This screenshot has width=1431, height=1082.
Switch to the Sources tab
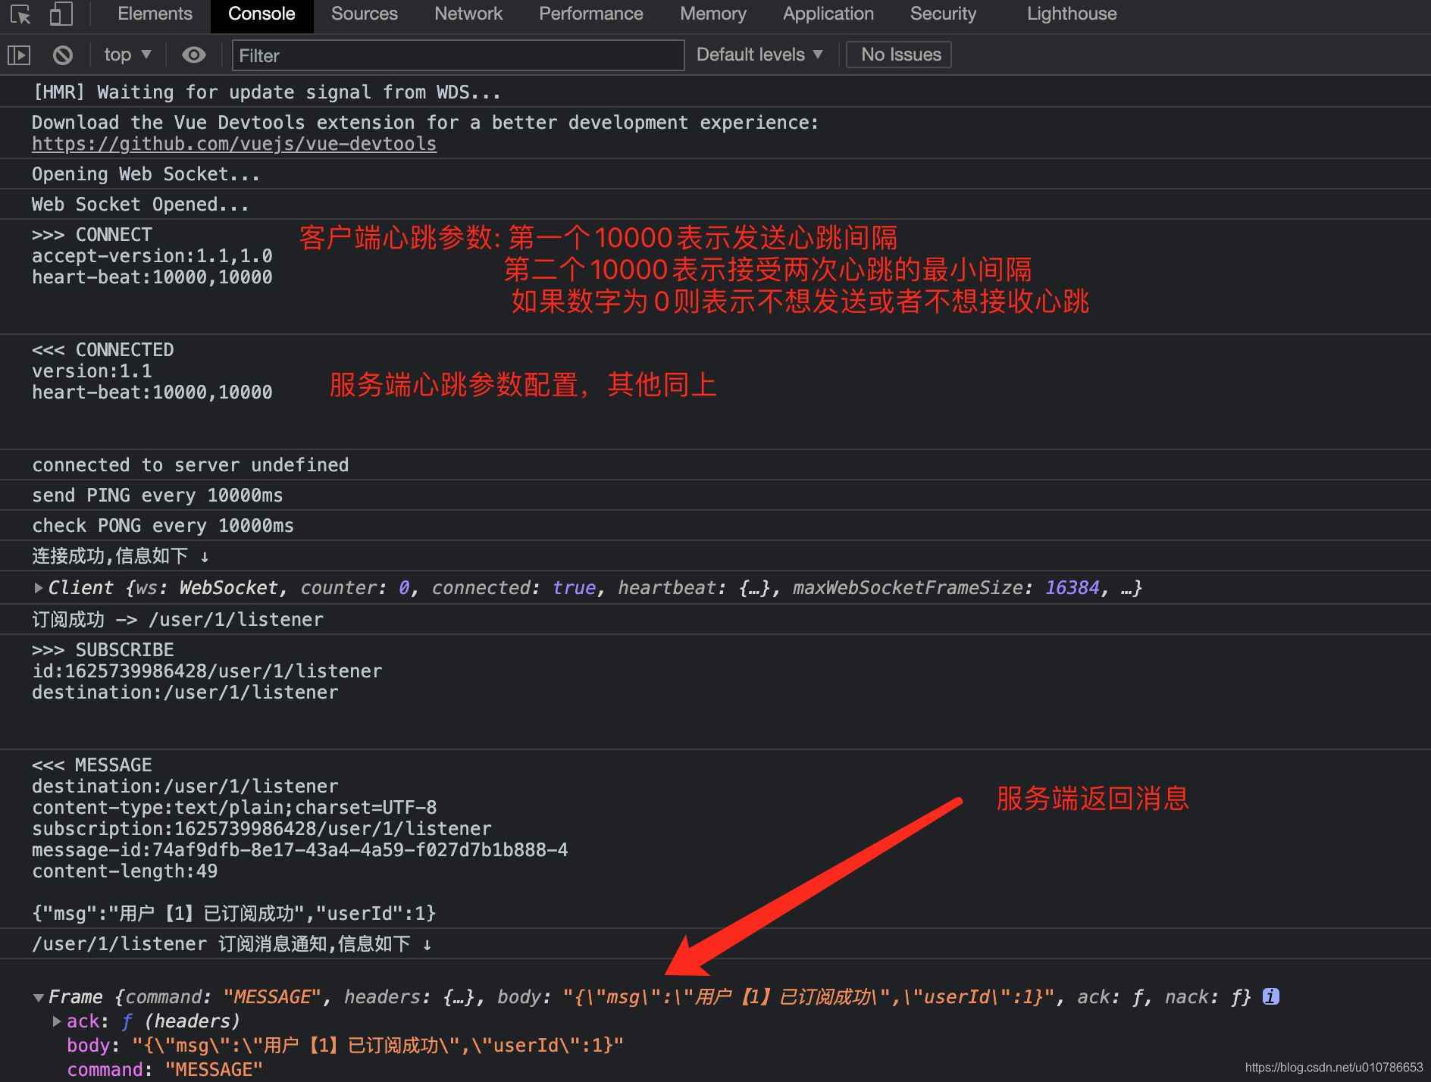coord(364,14)
